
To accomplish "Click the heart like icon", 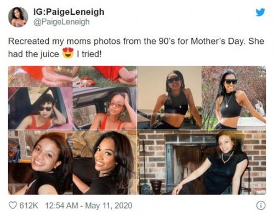I will pos(13,205).
